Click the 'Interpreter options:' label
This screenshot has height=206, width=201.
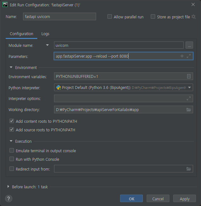tap(25, 98)
